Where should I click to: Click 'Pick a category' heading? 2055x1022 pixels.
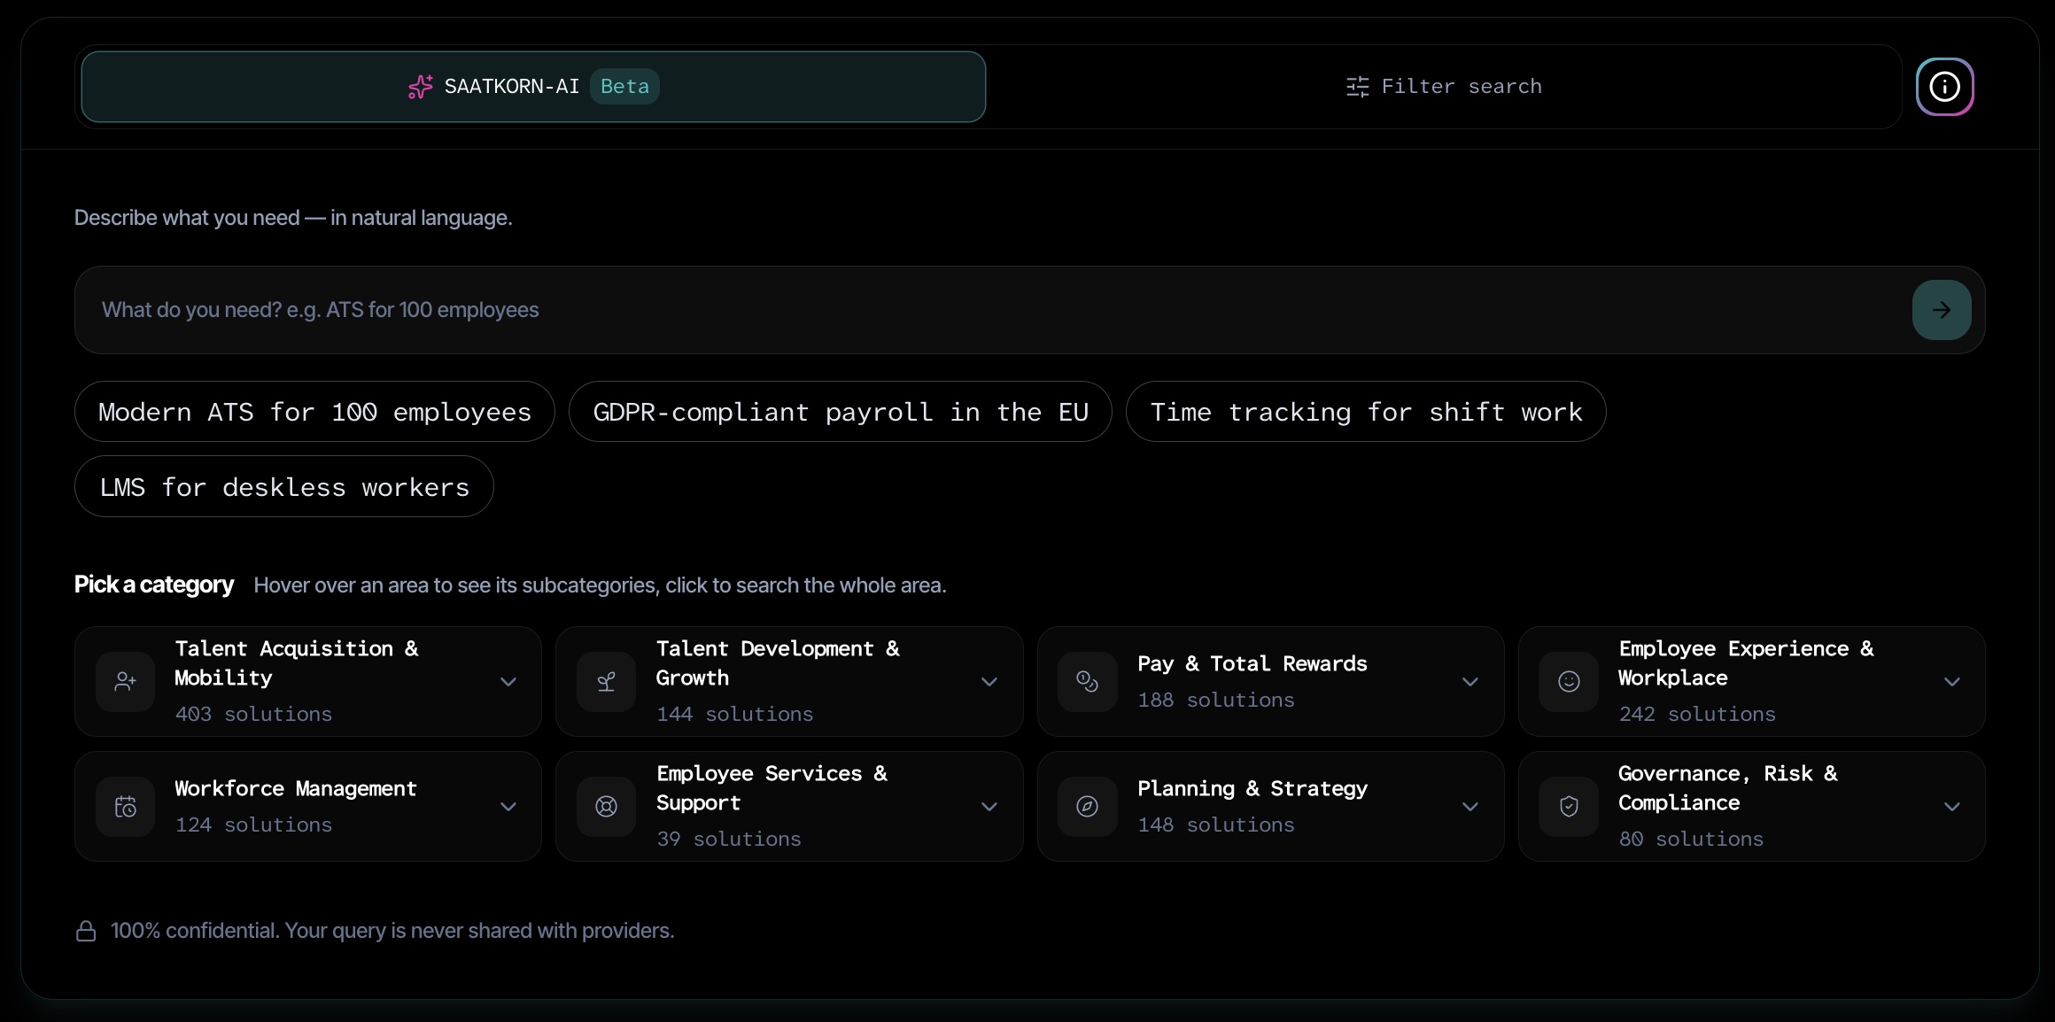(x=154, y=585)
